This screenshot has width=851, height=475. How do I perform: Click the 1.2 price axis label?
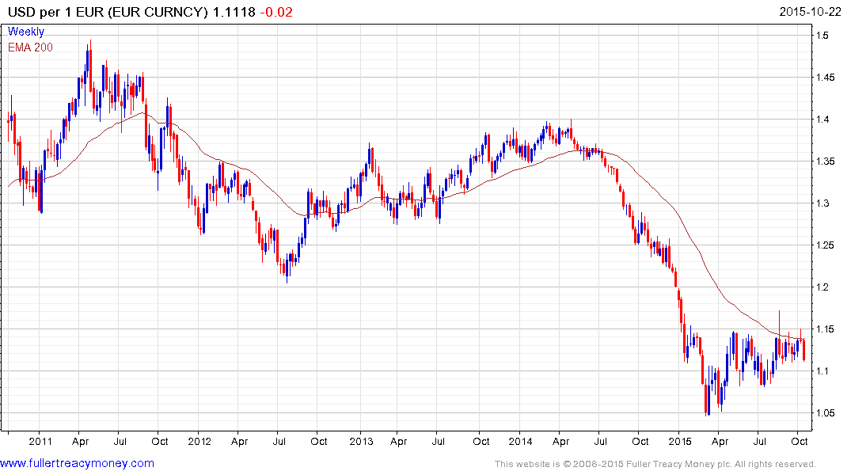click(x=823, y=287)
